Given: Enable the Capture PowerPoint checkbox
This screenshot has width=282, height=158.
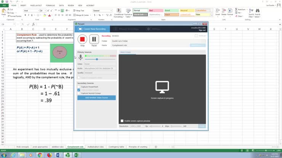Looking at the screenshot, I should 79,87.
